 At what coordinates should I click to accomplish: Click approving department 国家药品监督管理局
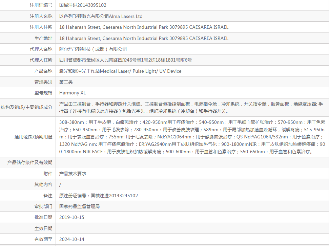[79, 206]
